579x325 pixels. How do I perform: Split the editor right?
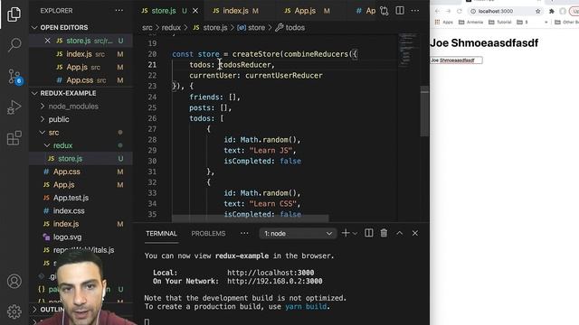(x=400, y=11)
